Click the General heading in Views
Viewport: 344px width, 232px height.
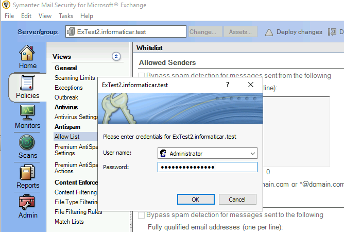[x=65, y=68]
